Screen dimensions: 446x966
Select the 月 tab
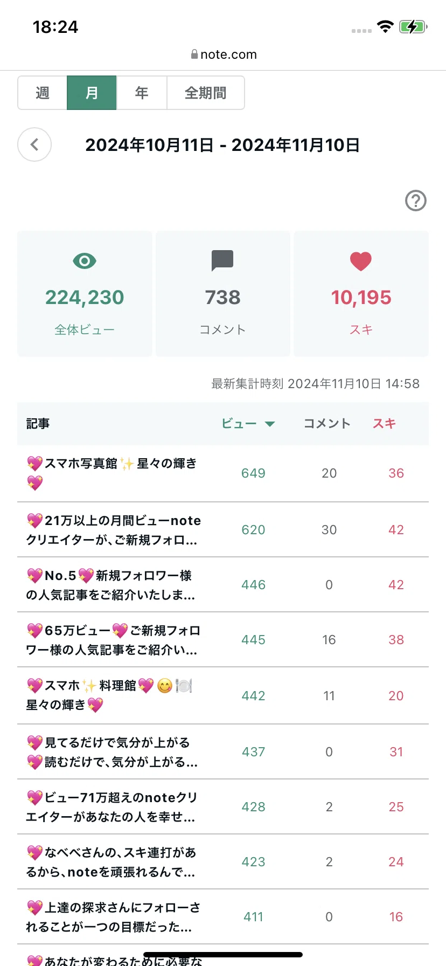pos(92,93)
